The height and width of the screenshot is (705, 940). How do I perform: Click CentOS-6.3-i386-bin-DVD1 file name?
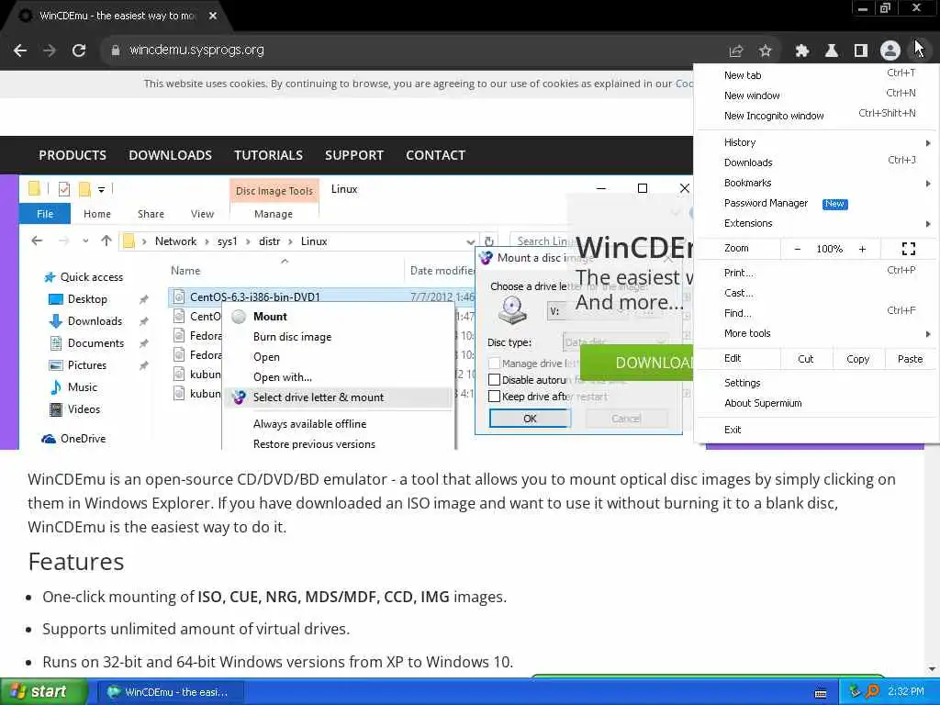click(255, 297)
